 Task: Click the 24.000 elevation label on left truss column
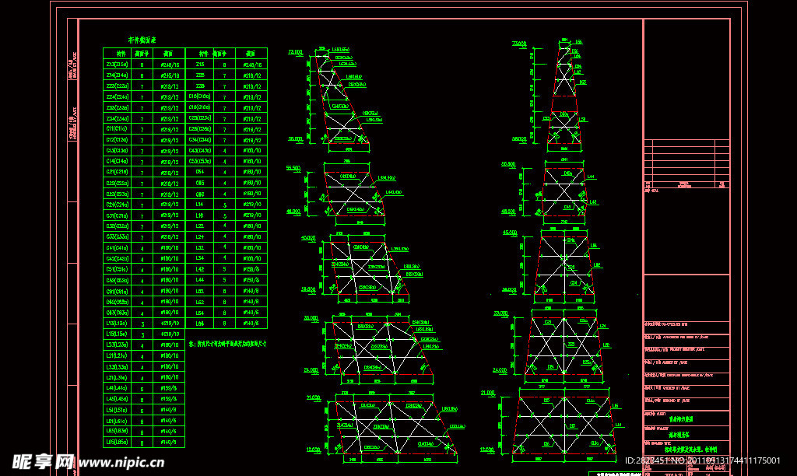coord(312,370)
